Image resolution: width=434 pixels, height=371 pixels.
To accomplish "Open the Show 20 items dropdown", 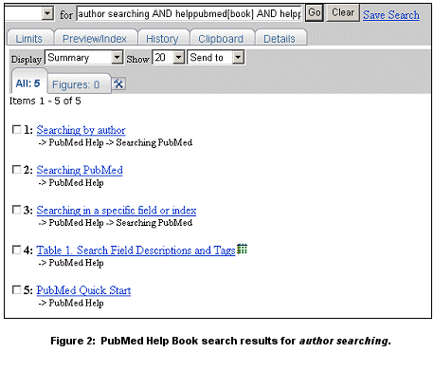I will tap(169, 58).
